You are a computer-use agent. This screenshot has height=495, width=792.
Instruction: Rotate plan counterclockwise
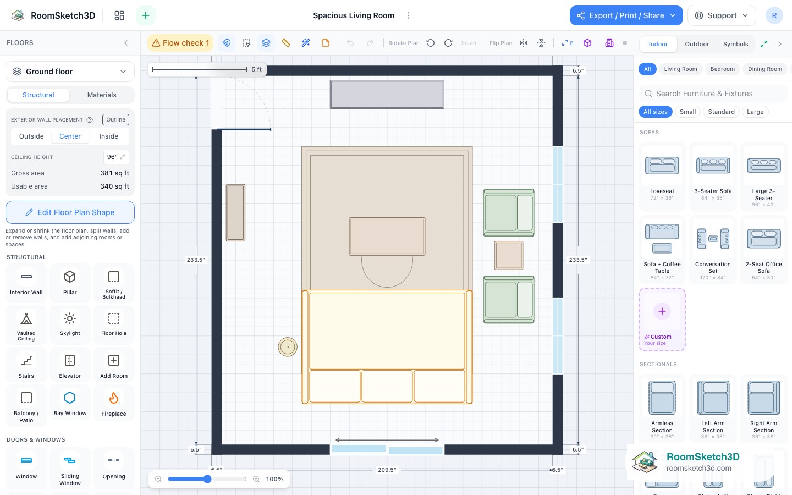click(x=431, y=43)
